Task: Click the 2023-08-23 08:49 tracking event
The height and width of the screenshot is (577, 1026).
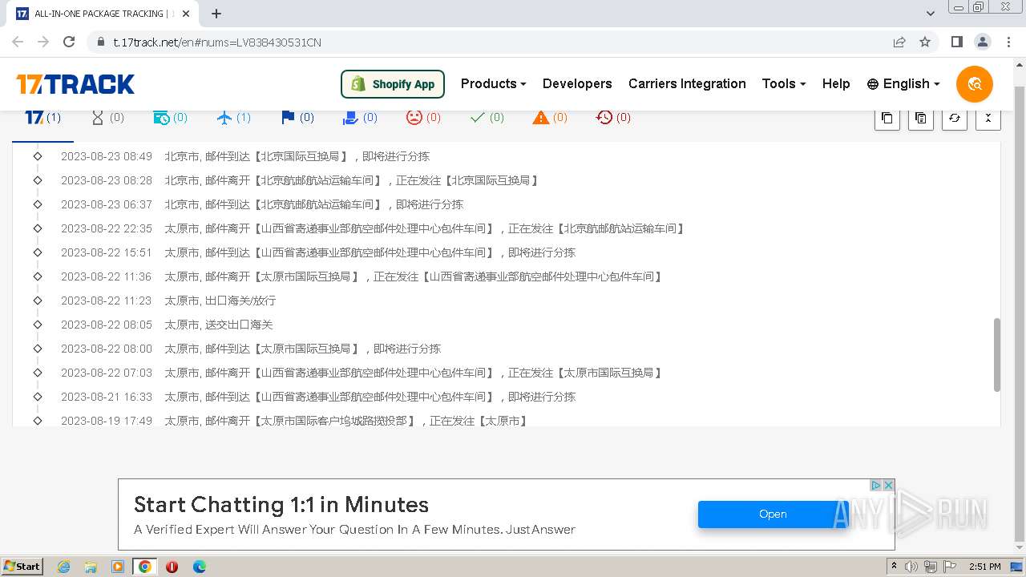Action: [x=245, y=156]
